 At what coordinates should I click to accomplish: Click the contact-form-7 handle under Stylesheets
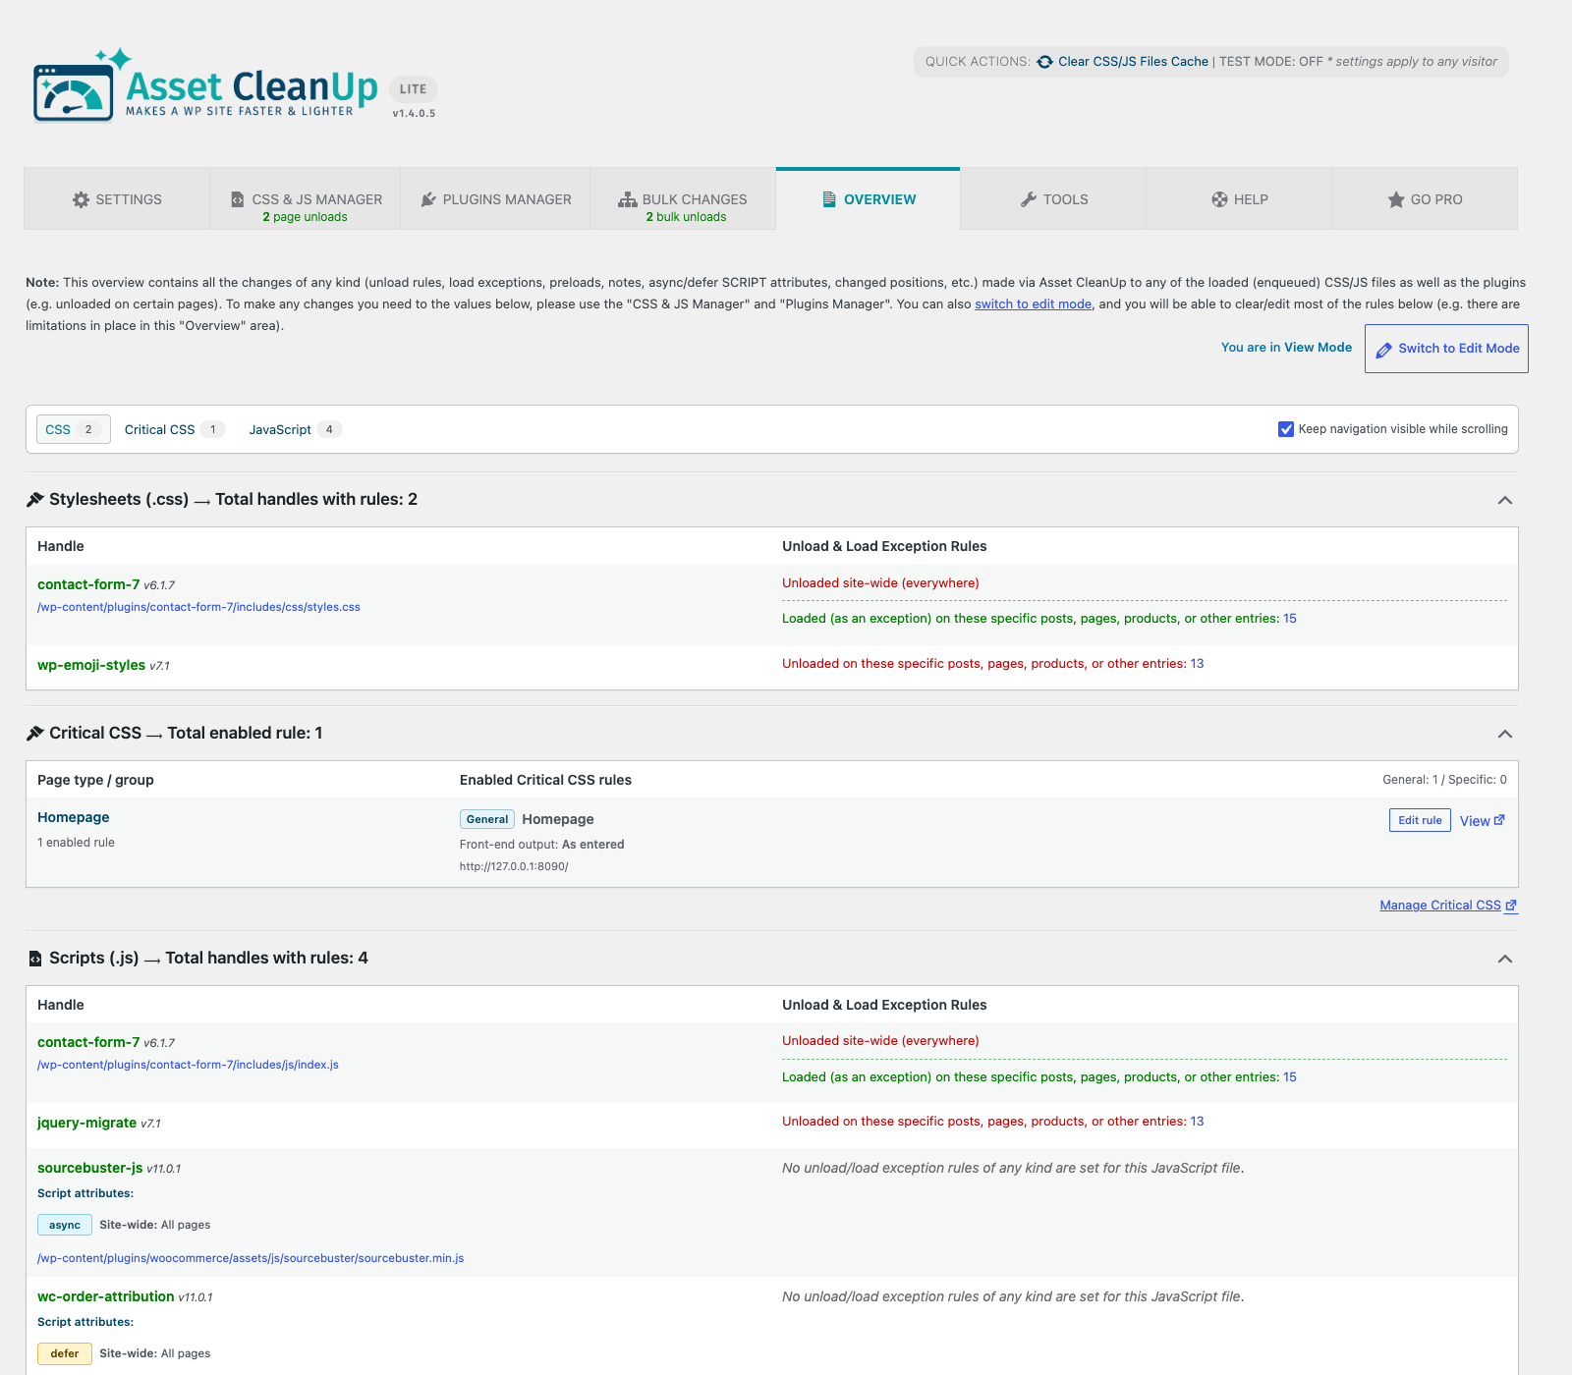tap(88, 584)
